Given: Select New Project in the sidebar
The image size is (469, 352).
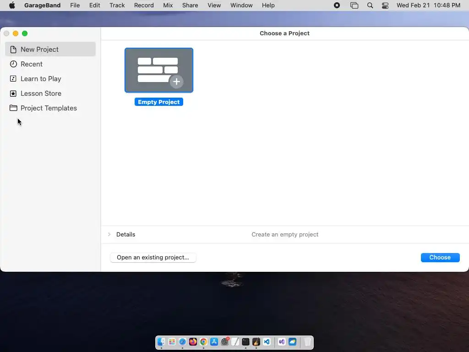Looking at the screenshot, I should click(x=50, y=49).
